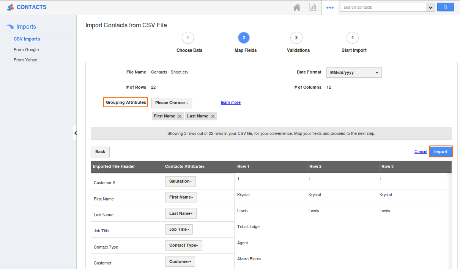Open Salutation attribute dropdown for Customer #
This screenshot has height=269, width=460.
click(x=180, y=181)
